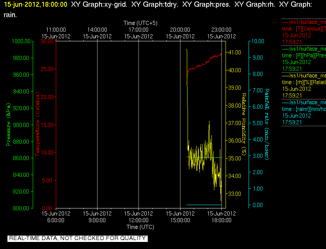Click the Pressure (hPa) axis label

8,124
